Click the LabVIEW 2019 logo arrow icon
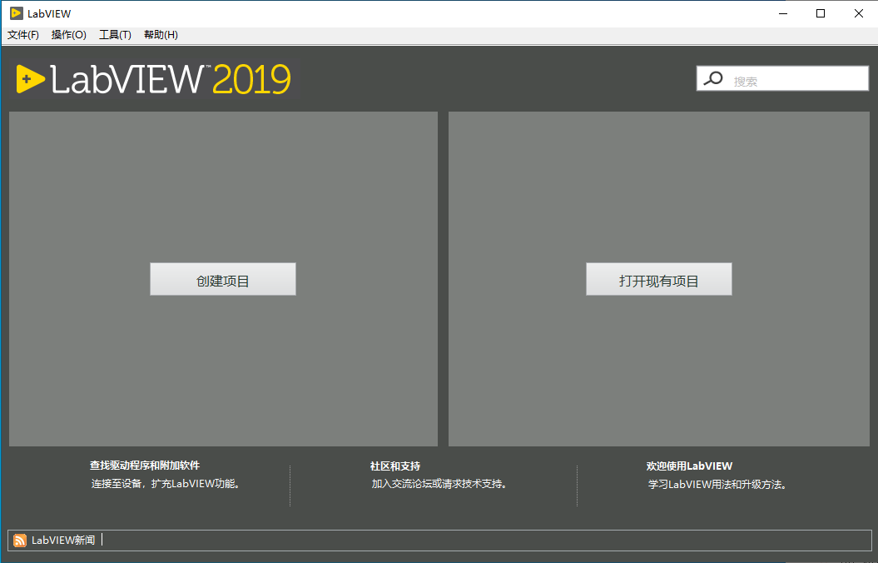The width and height of the screenshot is (878, 563). pyautogui.click(x=30, y=79)
